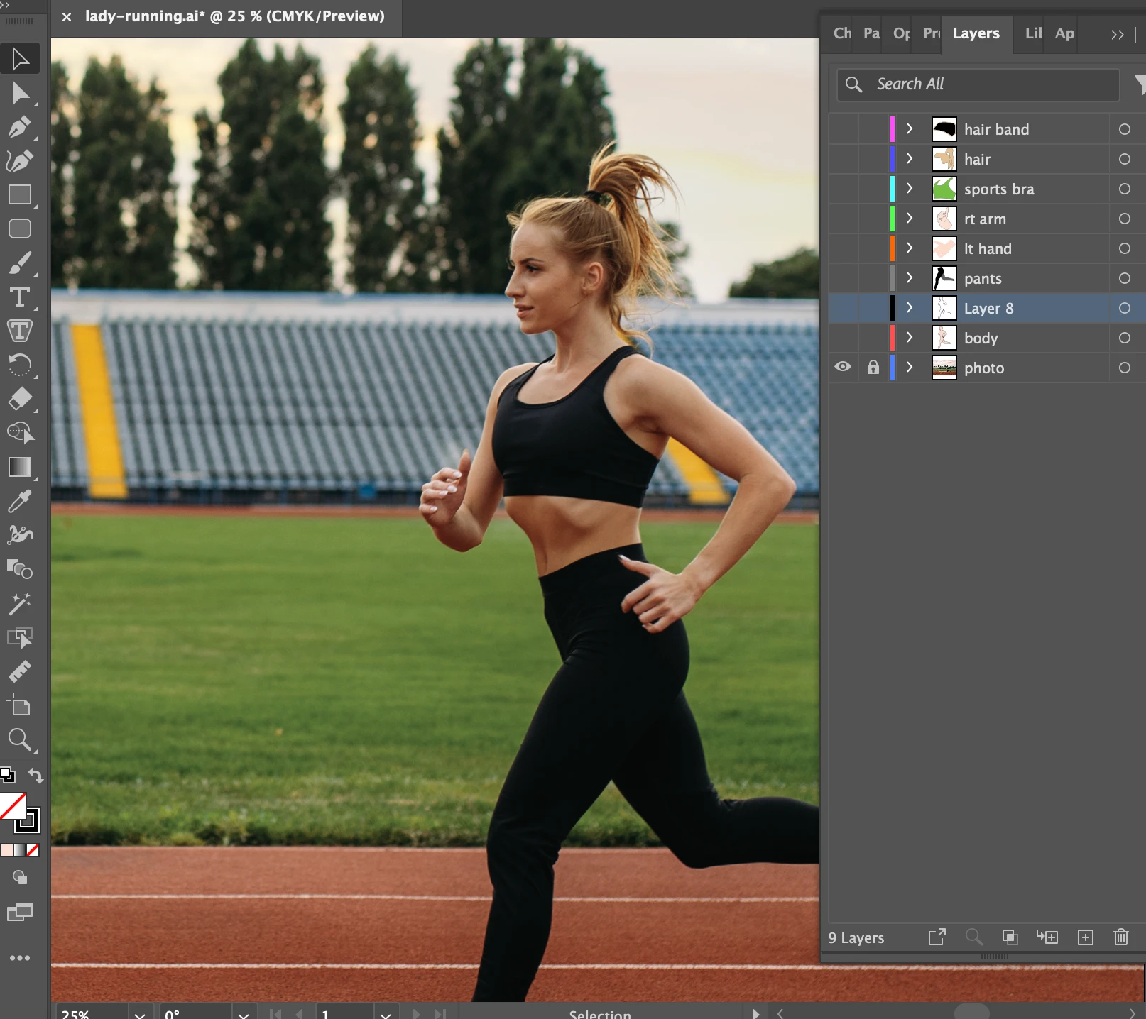Click target circle for lt hand layer
The image size is (1146, 1019).
(x=1125, y=248)
